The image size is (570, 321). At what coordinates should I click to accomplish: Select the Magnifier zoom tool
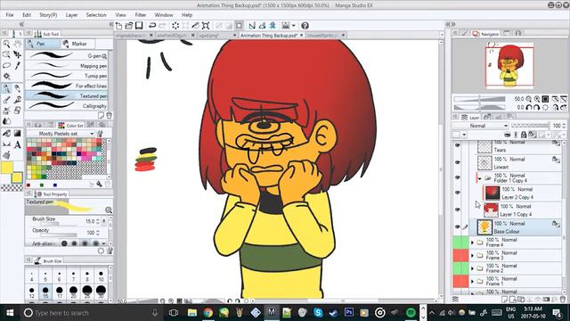tap(6, 45)
